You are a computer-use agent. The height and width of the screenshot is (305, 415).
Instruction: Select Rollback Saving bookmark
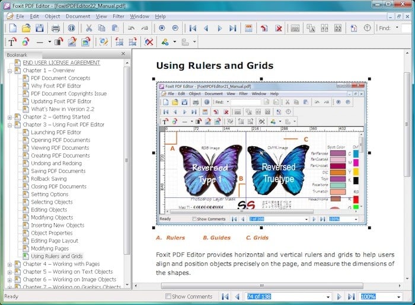pos(49,179)
